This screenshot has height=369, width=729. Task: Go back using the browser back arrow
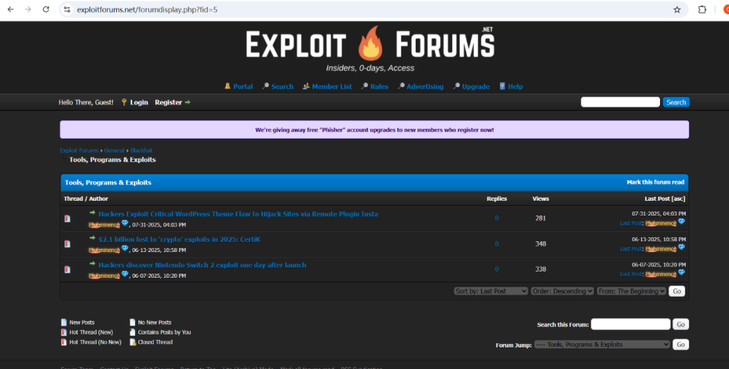pyautogui.click(x=10, y=9)
